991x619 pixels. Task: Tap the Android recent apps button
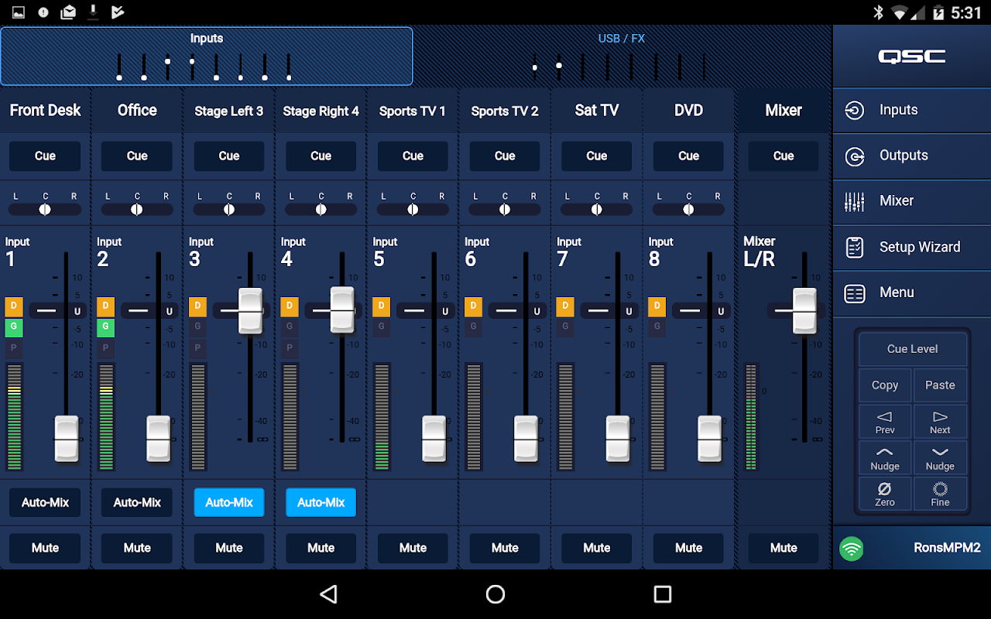click(662, 594)
